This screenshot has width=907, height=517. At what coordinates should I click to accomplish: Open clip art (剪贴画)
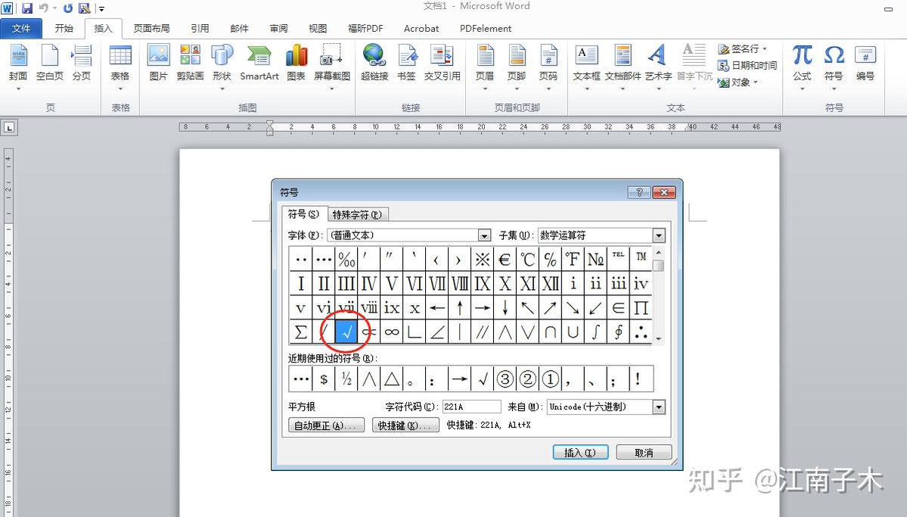(x=190, y=64)
